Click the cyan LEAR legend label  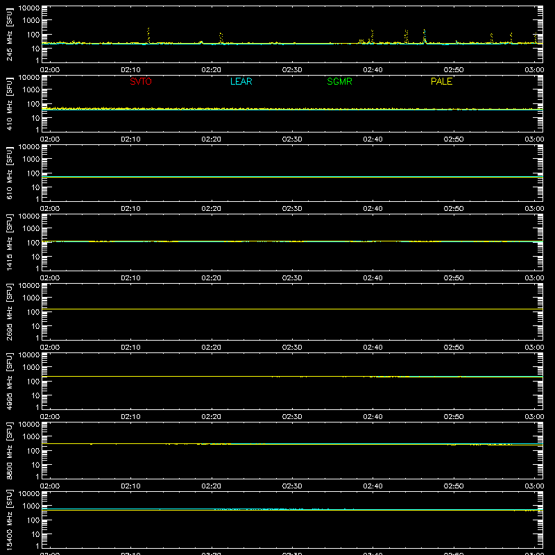coord(241,81)
